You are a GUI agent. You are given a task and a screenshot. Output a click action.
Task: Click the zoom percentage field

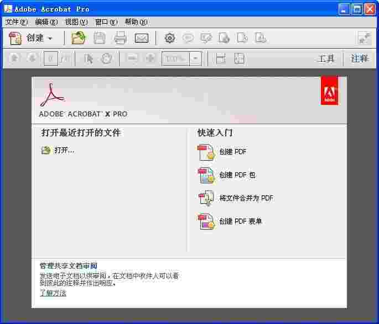tap(175, 59)
